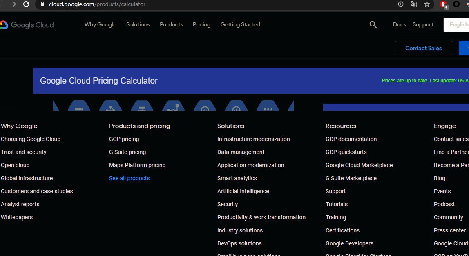Open Whitepapers link
Image resolution: width=469 pixels, height=256 pixels.
point(17,217)
